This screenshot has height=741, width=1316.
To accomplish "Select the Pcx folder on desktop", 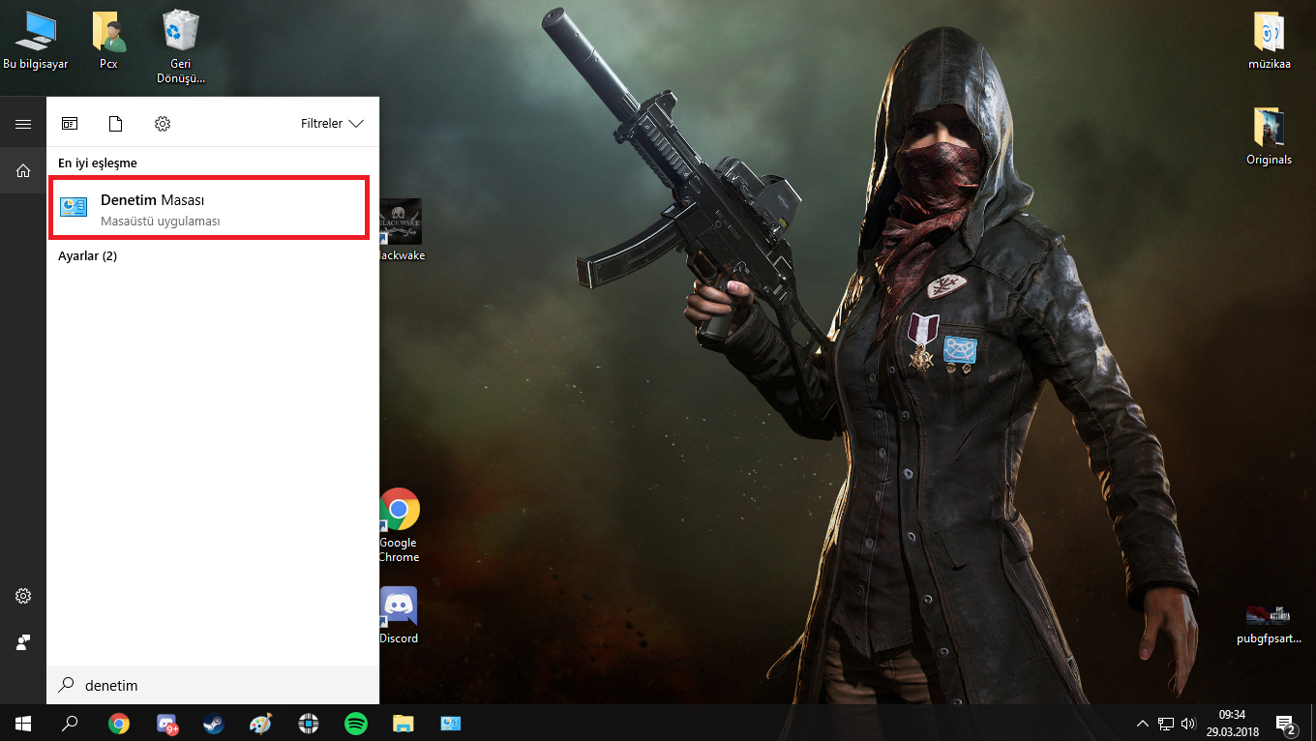I will coord(108,41).
